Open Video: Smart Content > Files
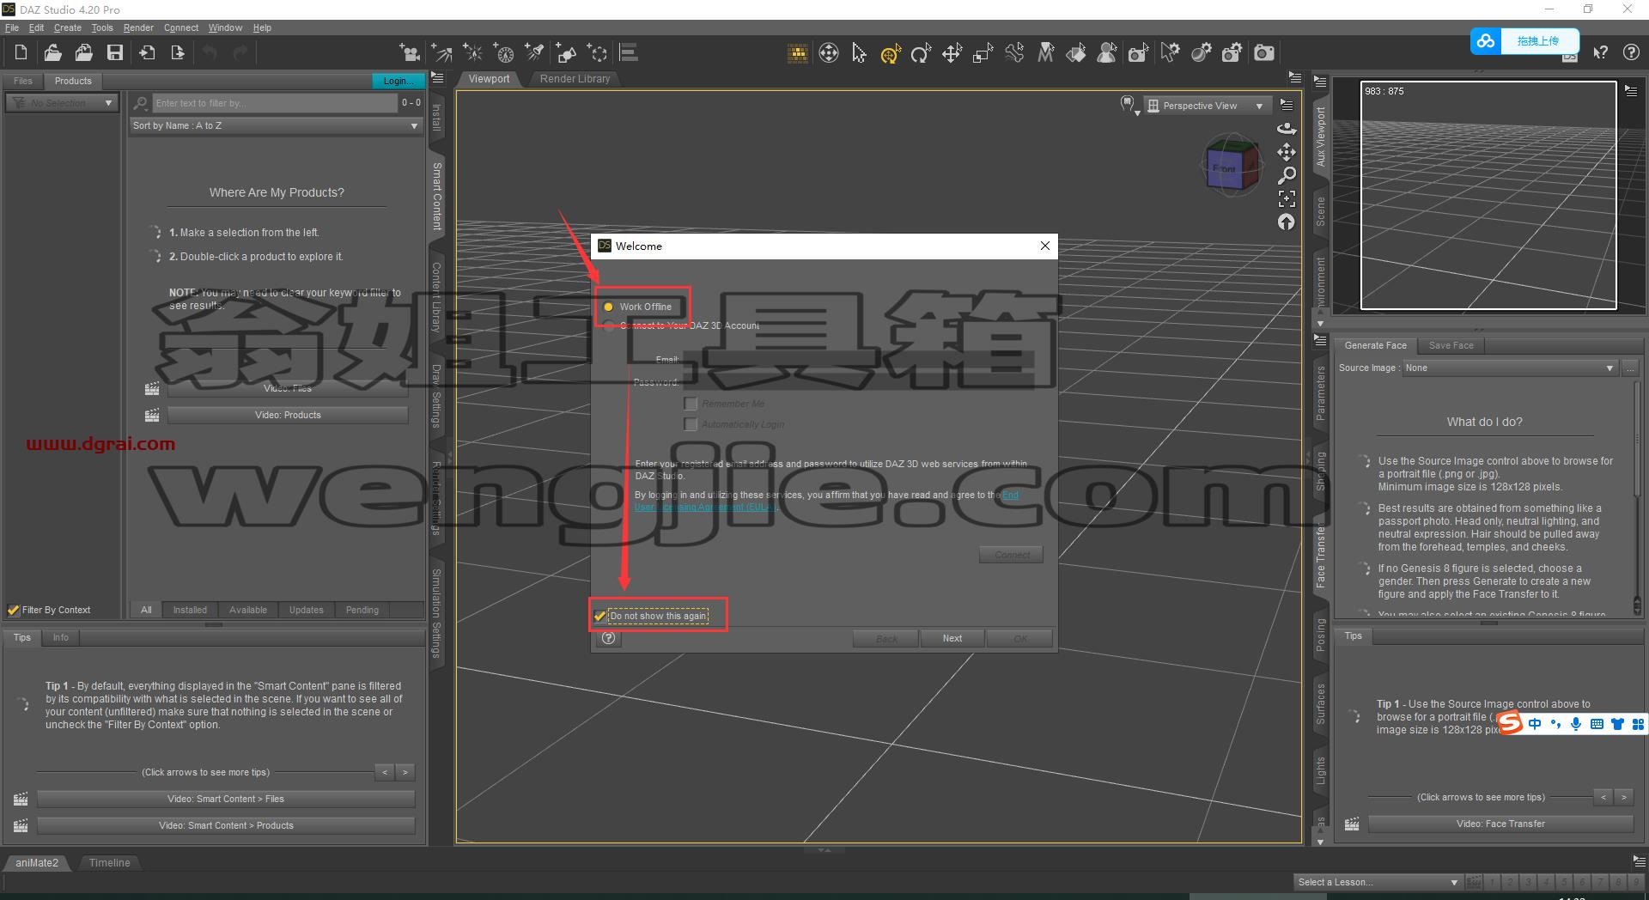Viewport: 1649px width, 900px height. tap(226, 799)
